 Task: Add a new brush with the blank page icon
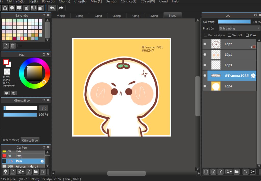click(12, 172)
